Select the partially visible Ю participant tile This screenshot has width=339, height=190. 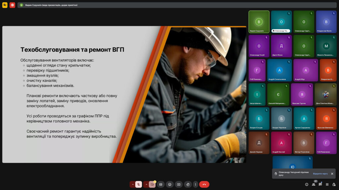click(293, 162)
